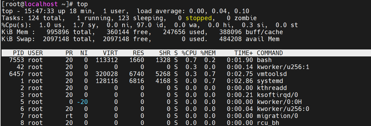Screen dimensions: 371x126
Task: Click the 'bash' command entry
Action: [x=264, y=60]
